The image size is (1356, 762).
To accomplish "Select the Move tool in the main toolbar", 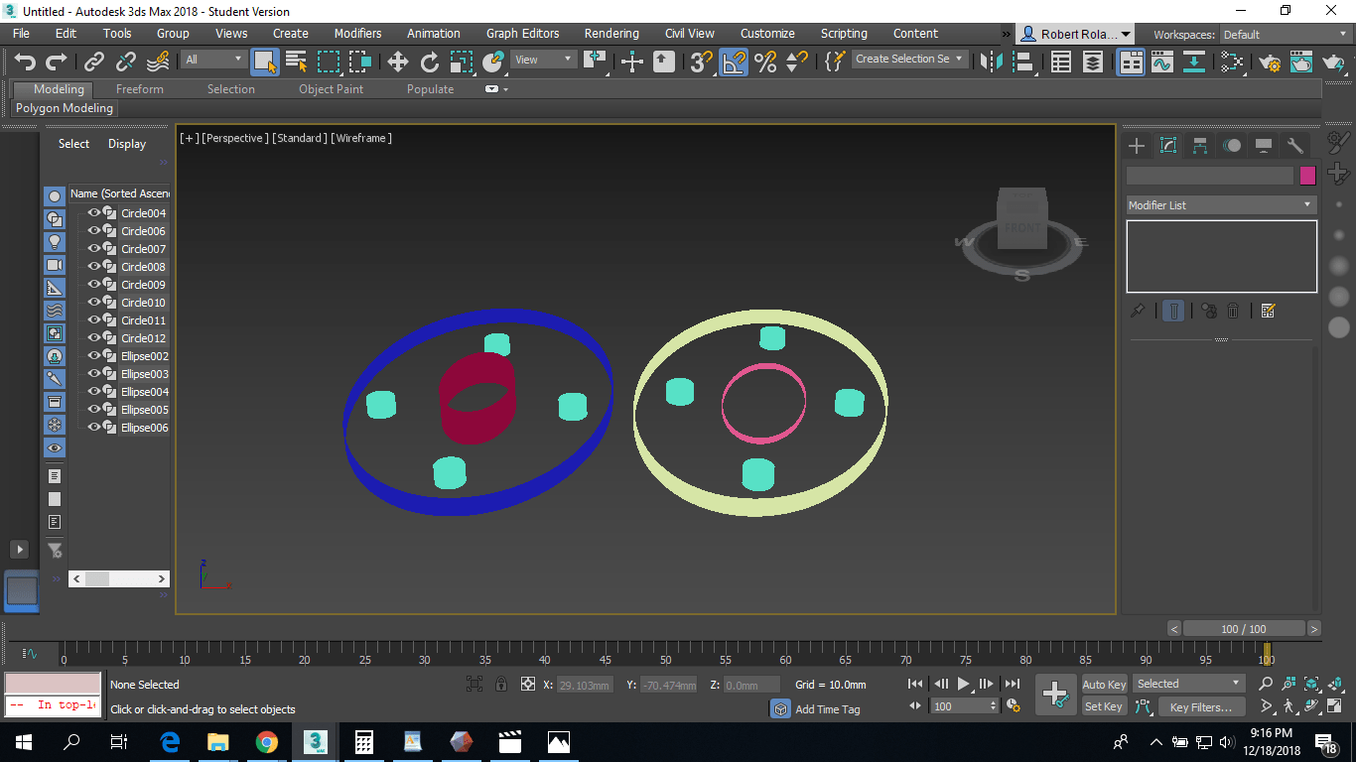I will click(x=398, y=63).
